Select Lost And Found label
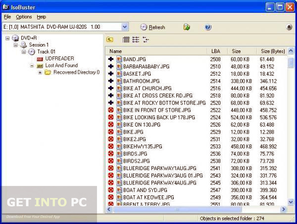This screenshot has width=297, height=224. 61,65
